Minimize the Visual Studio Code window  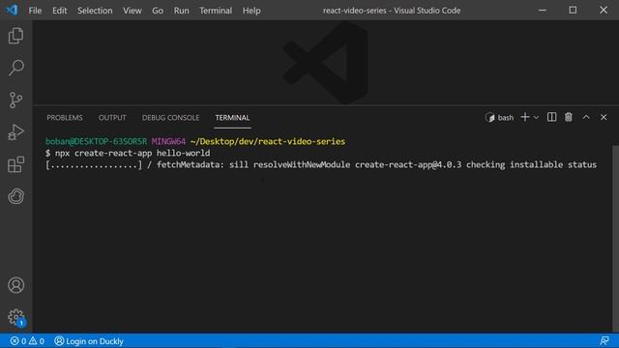tap(543, 11)
